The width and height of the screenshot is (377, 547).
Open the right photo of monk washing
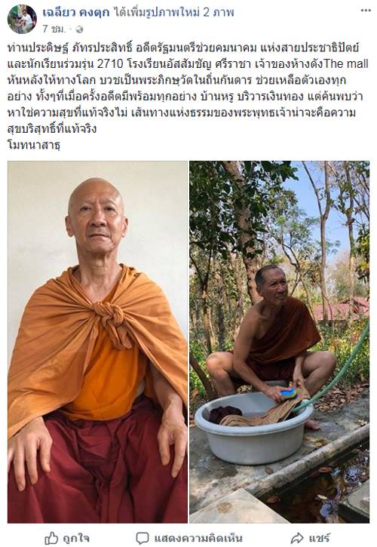point(279,342)
